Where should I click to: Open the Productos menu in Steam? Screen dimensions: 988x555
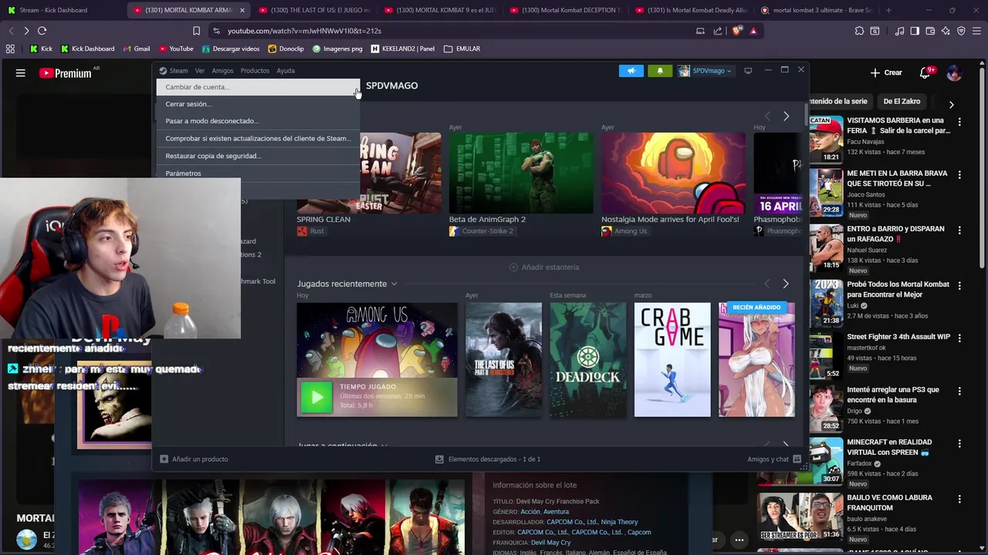[255, 71]
